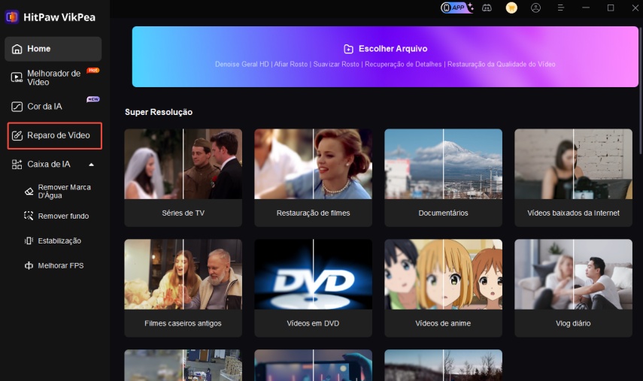The width and height of the screenshot is (643, 381).
Task: Open the hamburger menu icon
Action: (x=560, y=8)
